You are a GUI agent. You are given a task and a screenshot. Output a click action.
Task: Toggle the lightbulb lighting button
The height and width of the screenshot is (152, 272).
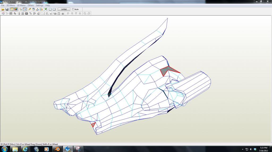point(12,9)
